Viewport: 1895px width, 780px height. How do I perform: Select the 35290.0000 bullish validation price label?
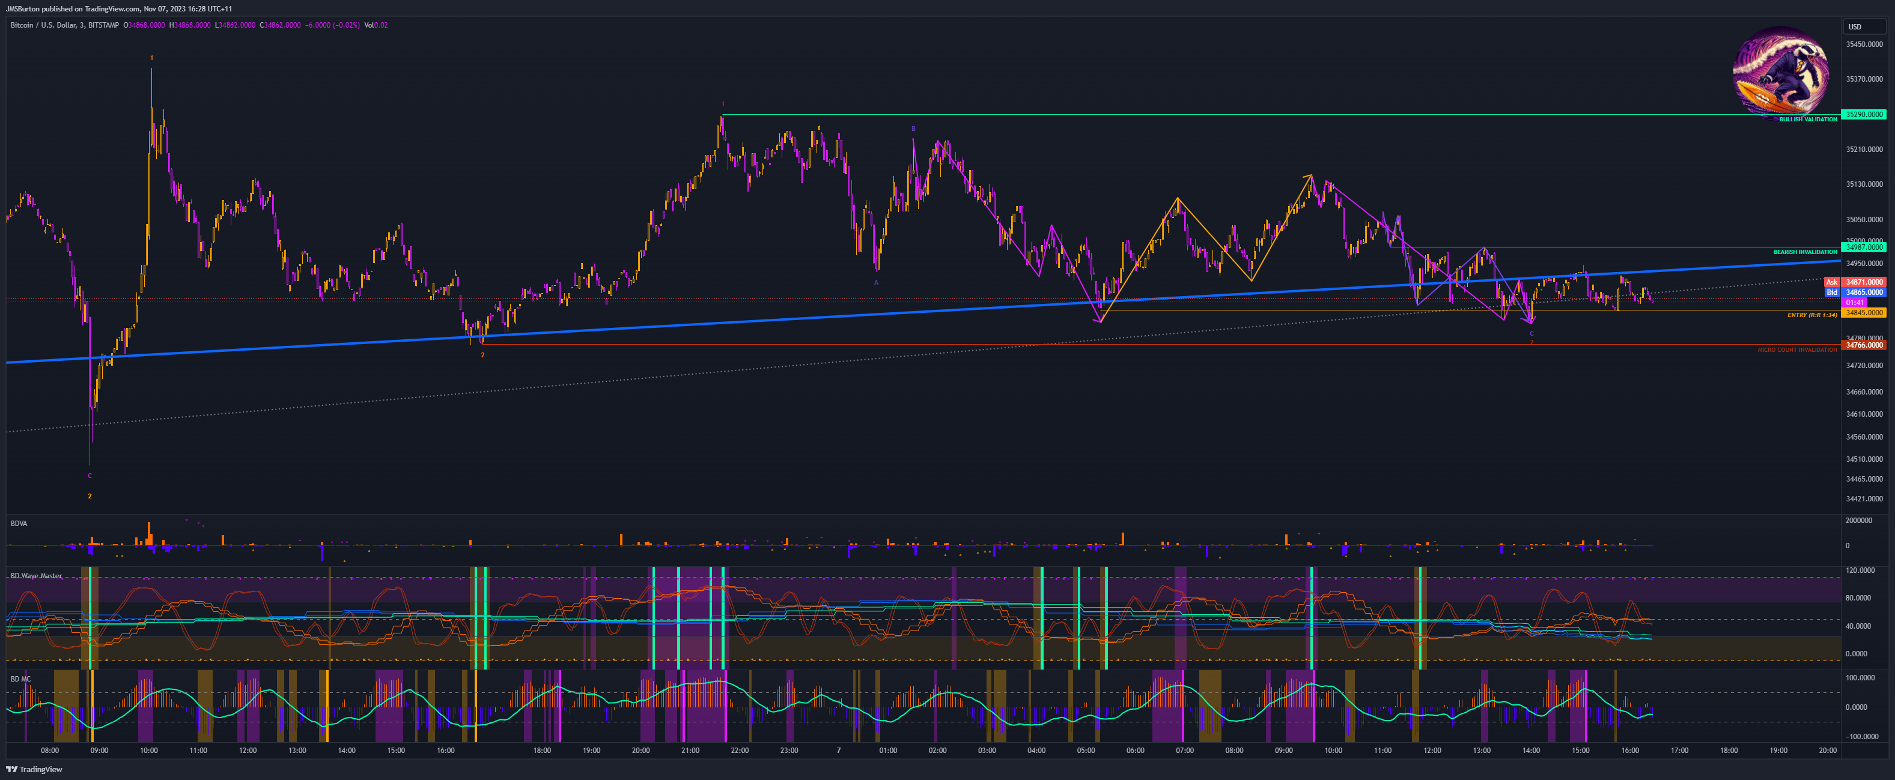[x=1864, y=115]
